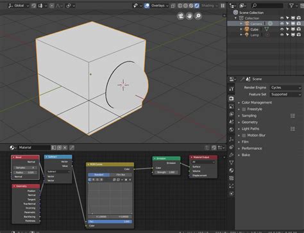Click the viewport camera view button
The image size is (304, 233).
tap(181, 16)
